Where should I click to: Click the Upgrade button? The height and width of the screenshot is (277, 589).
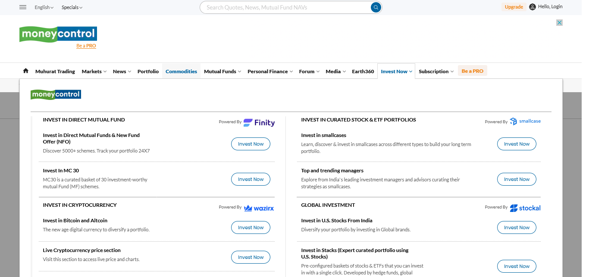[x=514, y=7]
